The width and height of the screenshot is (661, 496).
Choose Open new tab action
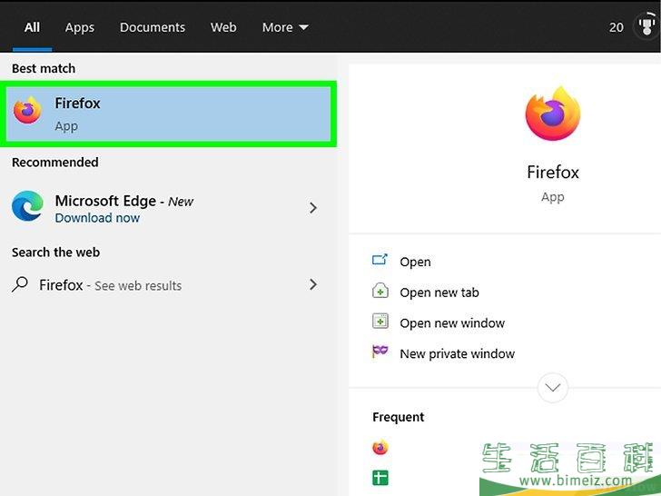[439, 293]
